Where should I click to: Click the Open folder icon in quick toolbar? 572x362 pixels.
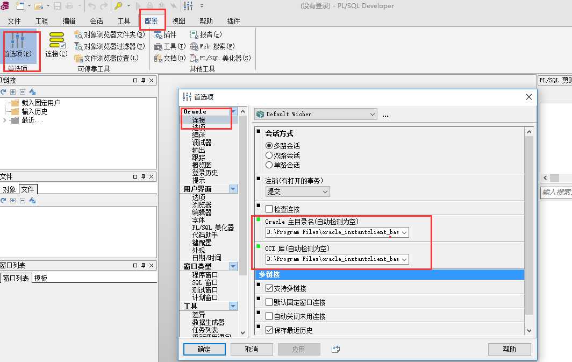[x=39, y=6]
